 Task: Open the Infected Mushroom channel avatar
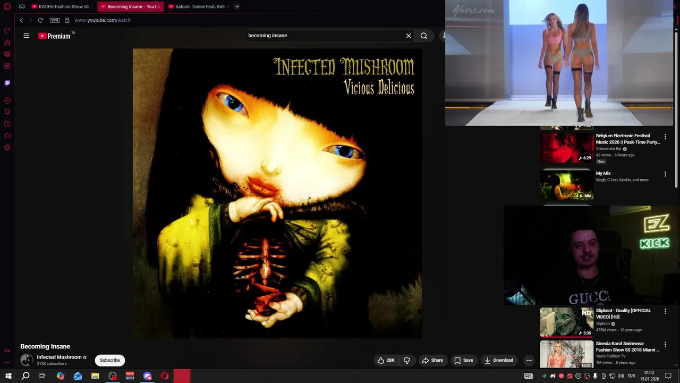27,360
